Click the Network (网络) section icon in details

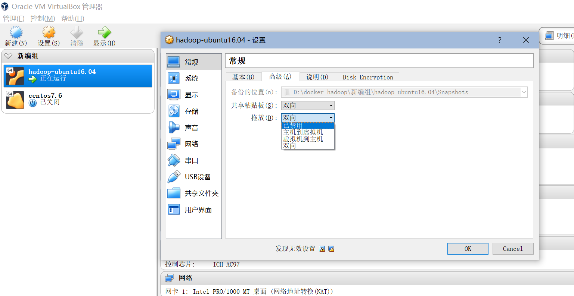point(170,278)
